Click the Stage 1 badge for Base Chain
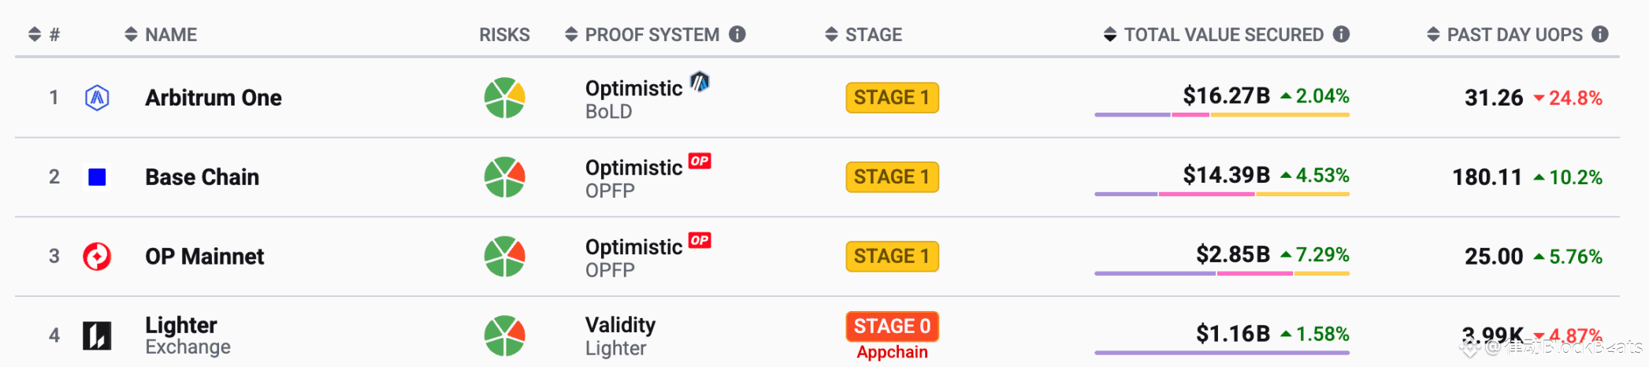This screenshot has height=367, width=1649. [892, 177]
